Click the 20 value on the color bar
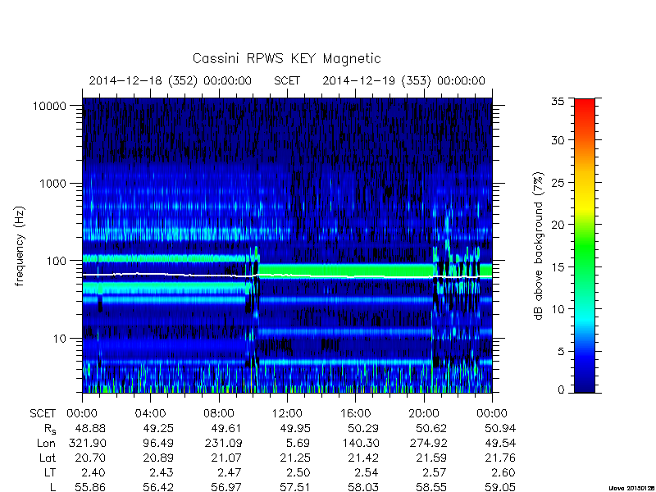 558,225
